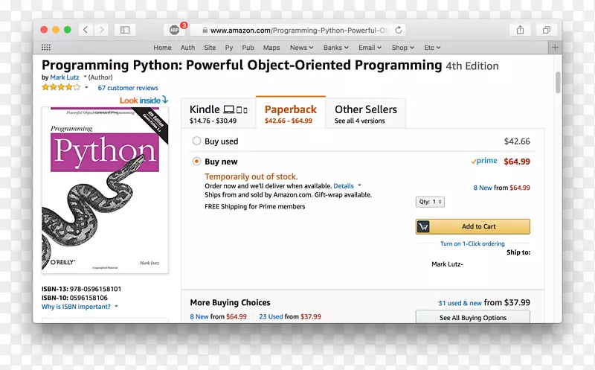Switch to the Kindle format tab

(219, 113)
